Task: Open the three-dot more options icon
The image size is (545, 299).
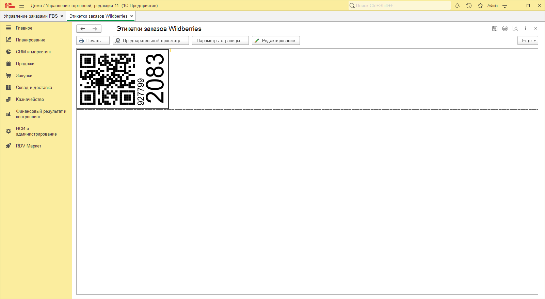Action: pos(525,29)
